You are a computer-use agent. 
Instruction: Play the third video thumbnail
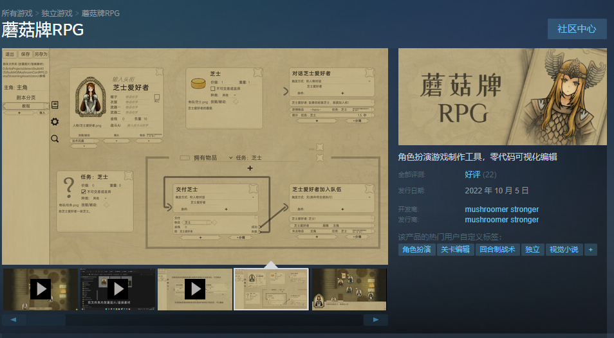pyautogui.click(x=195, y=289)
